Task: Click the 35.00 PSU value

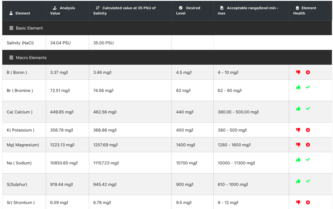Action: pyautogui.click(x=103, y=43)
